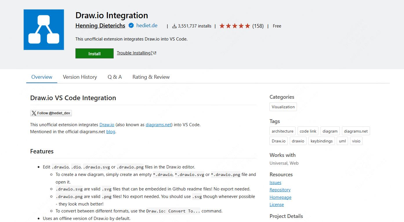
Task: Visit the hediet.de domain link
Action: point(147,25)
